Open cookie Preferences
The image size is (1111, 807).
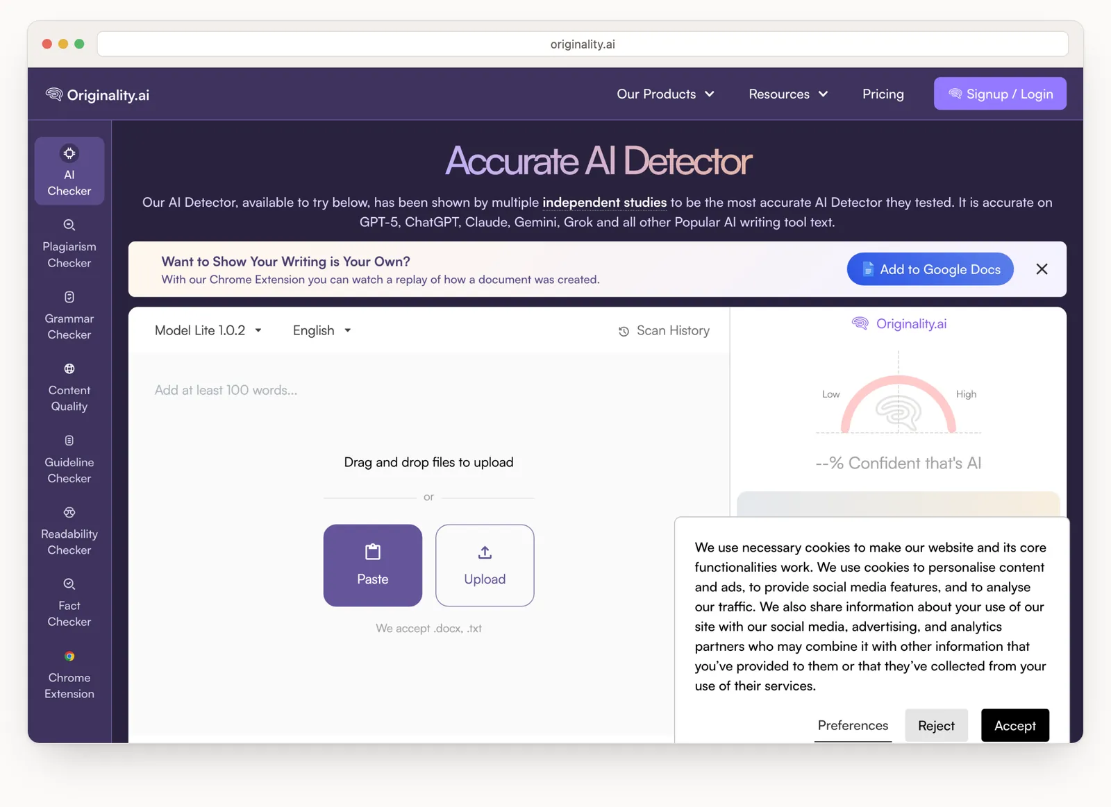pyautogui.click(x=853, y=725)
